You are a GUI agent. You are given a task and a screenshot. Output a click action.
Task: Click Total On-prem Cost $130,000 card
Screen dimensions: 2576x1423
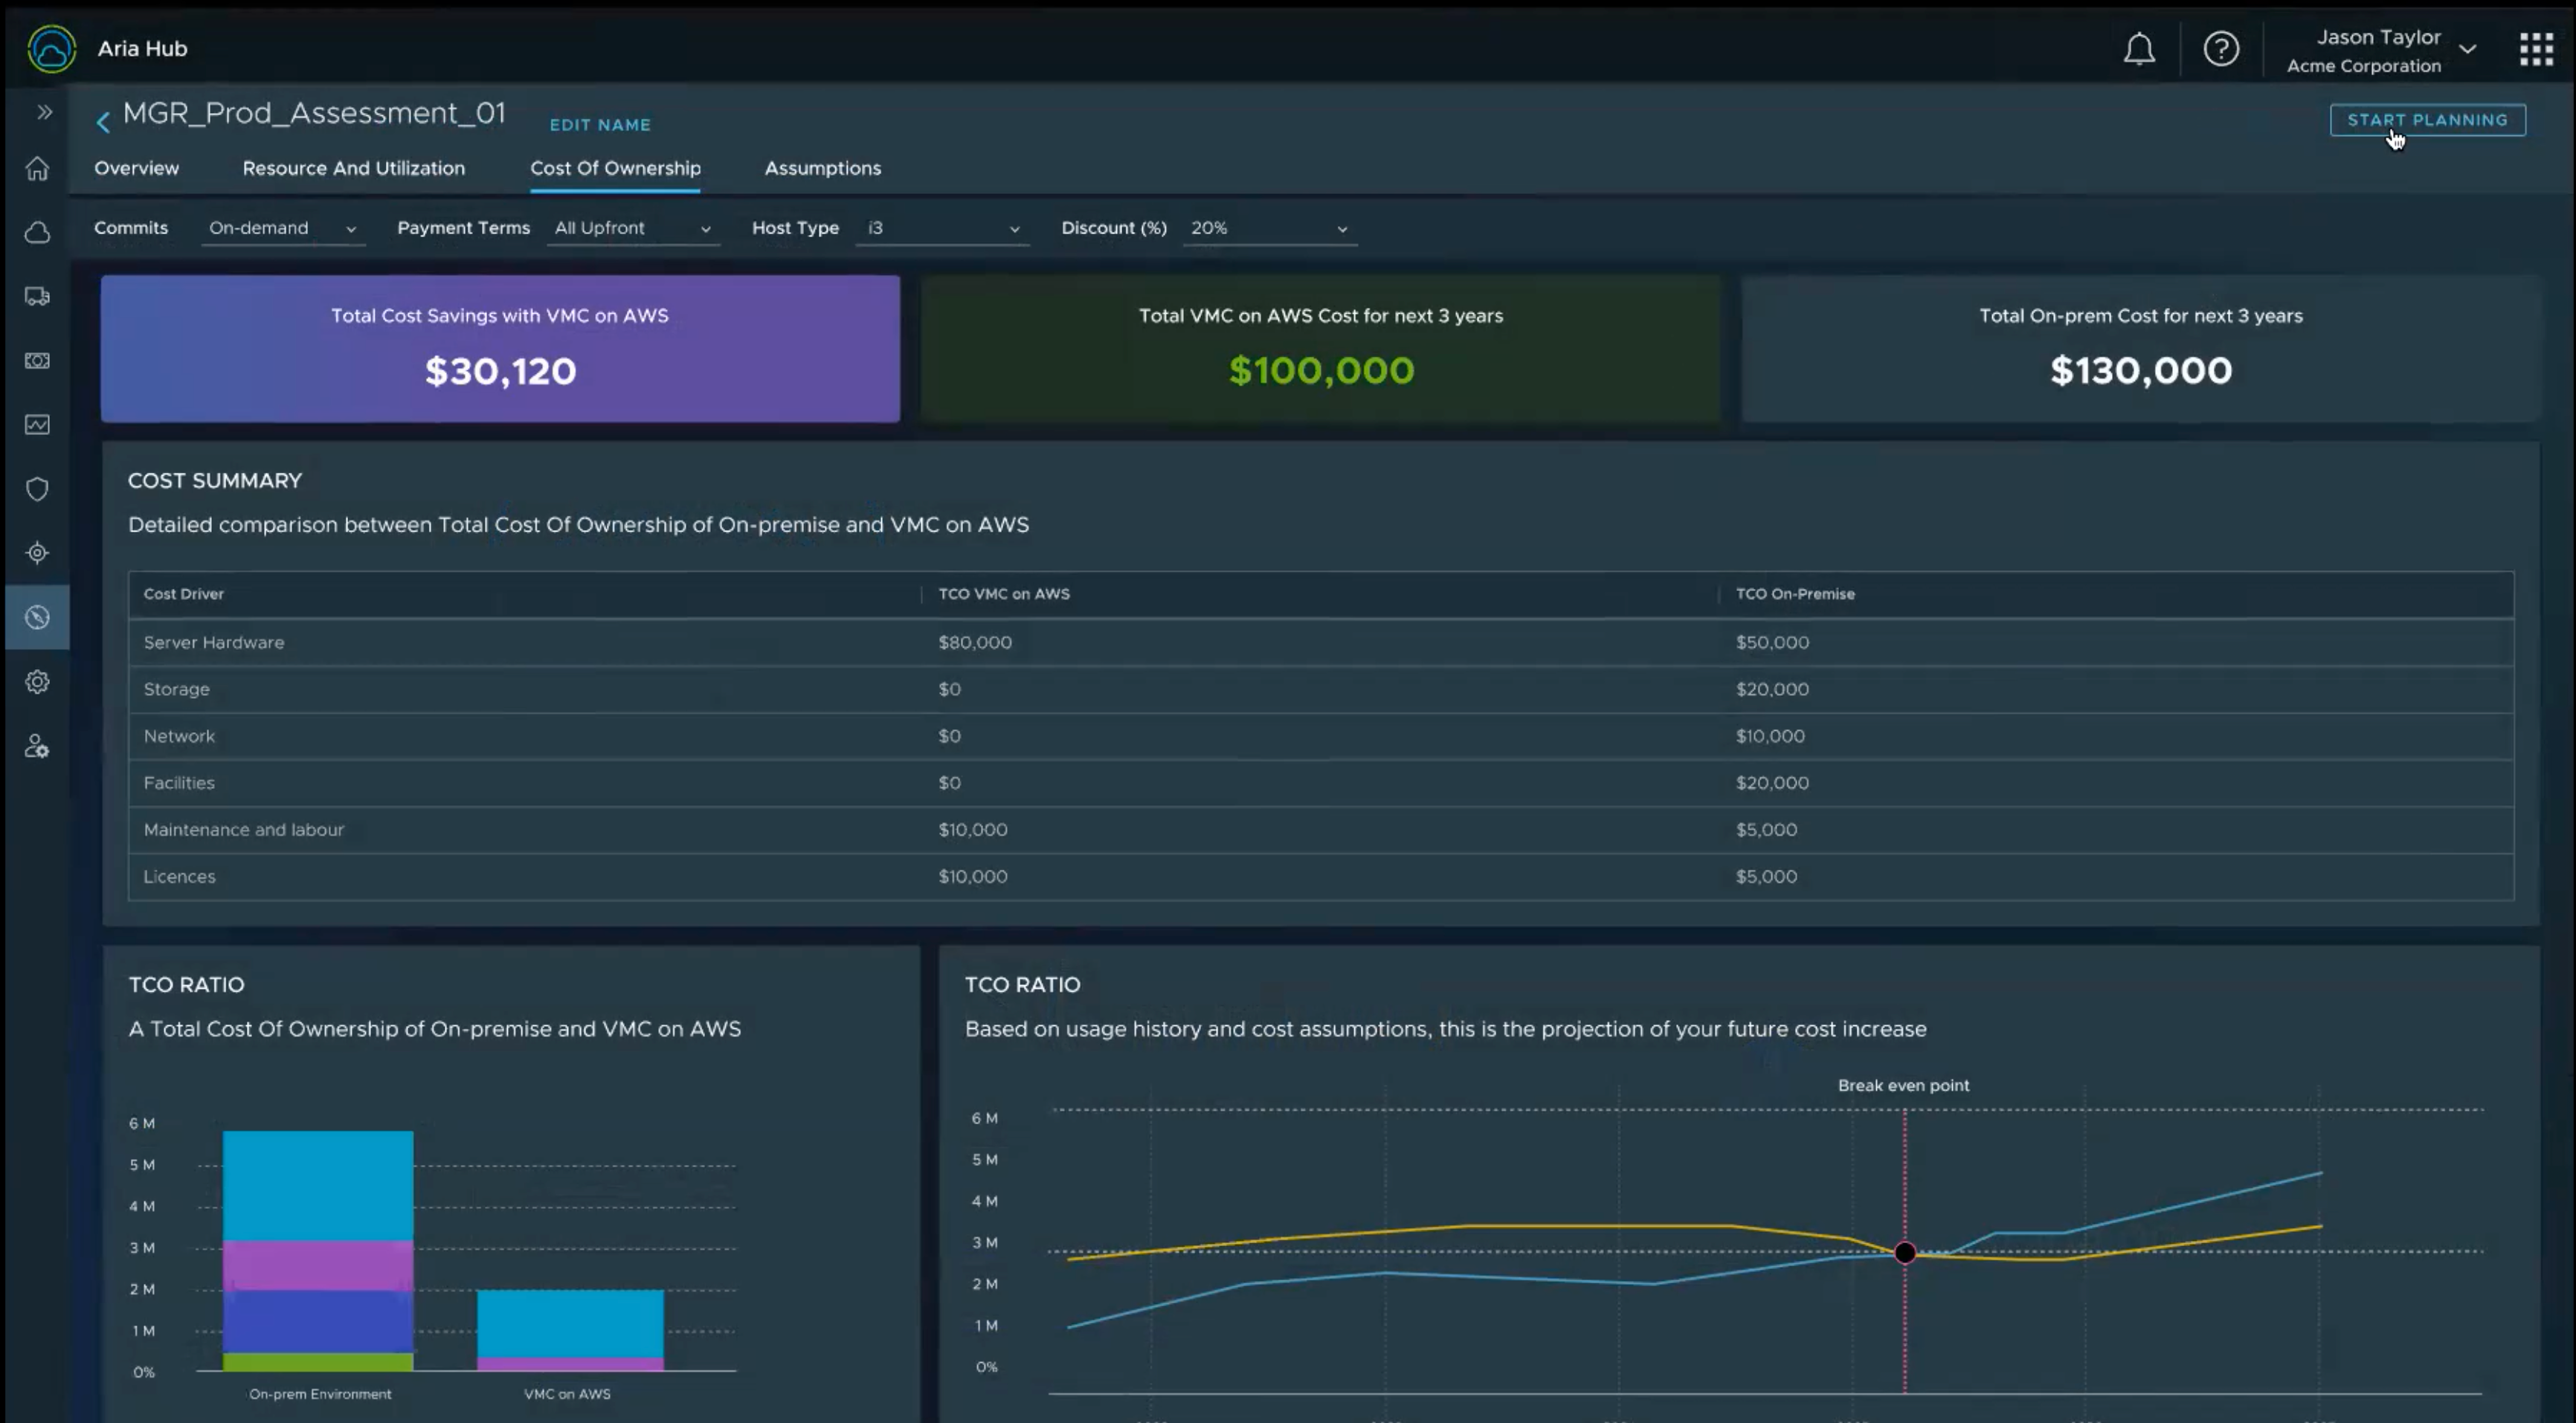pos(2140,349)
